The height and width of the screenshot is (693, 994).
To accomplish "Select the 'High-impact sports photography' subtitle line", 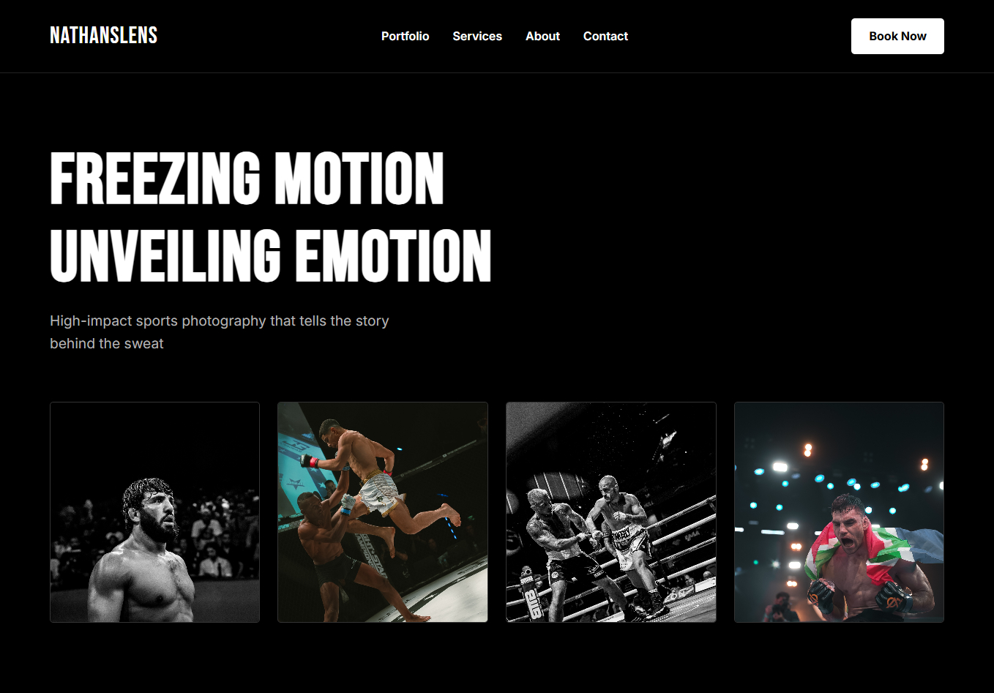I will pyautogui.click(x=219, y=321).
